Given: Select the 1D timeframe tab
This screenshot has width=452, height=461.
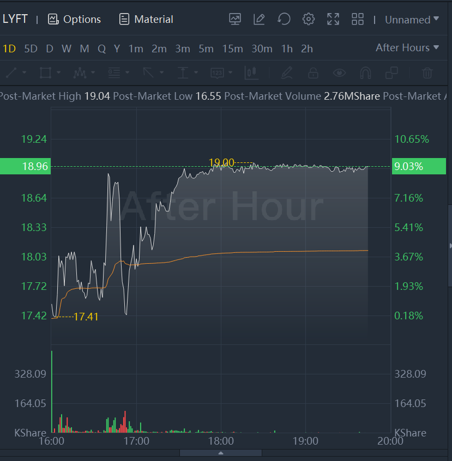Looking at the screenshot, I should click(9, 49).
